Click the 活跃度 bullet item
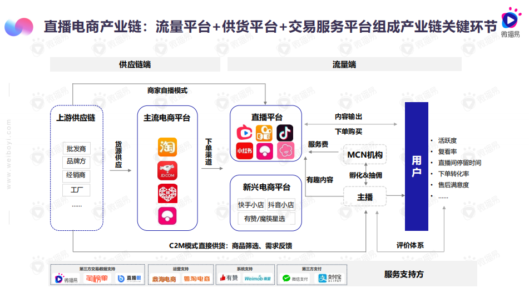This screenshot has width=529, height=288. tap(447, 140)
